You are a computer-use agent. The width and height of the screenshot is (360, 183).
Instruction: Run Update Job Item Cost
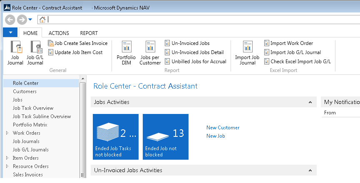(x=75, y=52)
